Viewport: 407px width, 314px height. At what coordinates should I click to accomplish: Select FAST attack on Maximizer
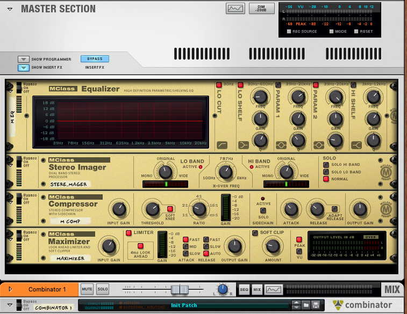[x=185, y=239]
